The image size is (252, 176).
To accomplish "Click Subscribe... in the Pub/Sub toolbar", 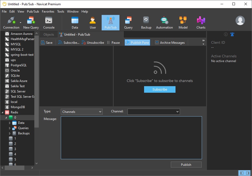I will [69, 43].
